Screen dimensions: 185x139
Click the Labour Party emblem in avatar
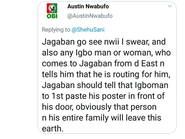coord(52,9)
